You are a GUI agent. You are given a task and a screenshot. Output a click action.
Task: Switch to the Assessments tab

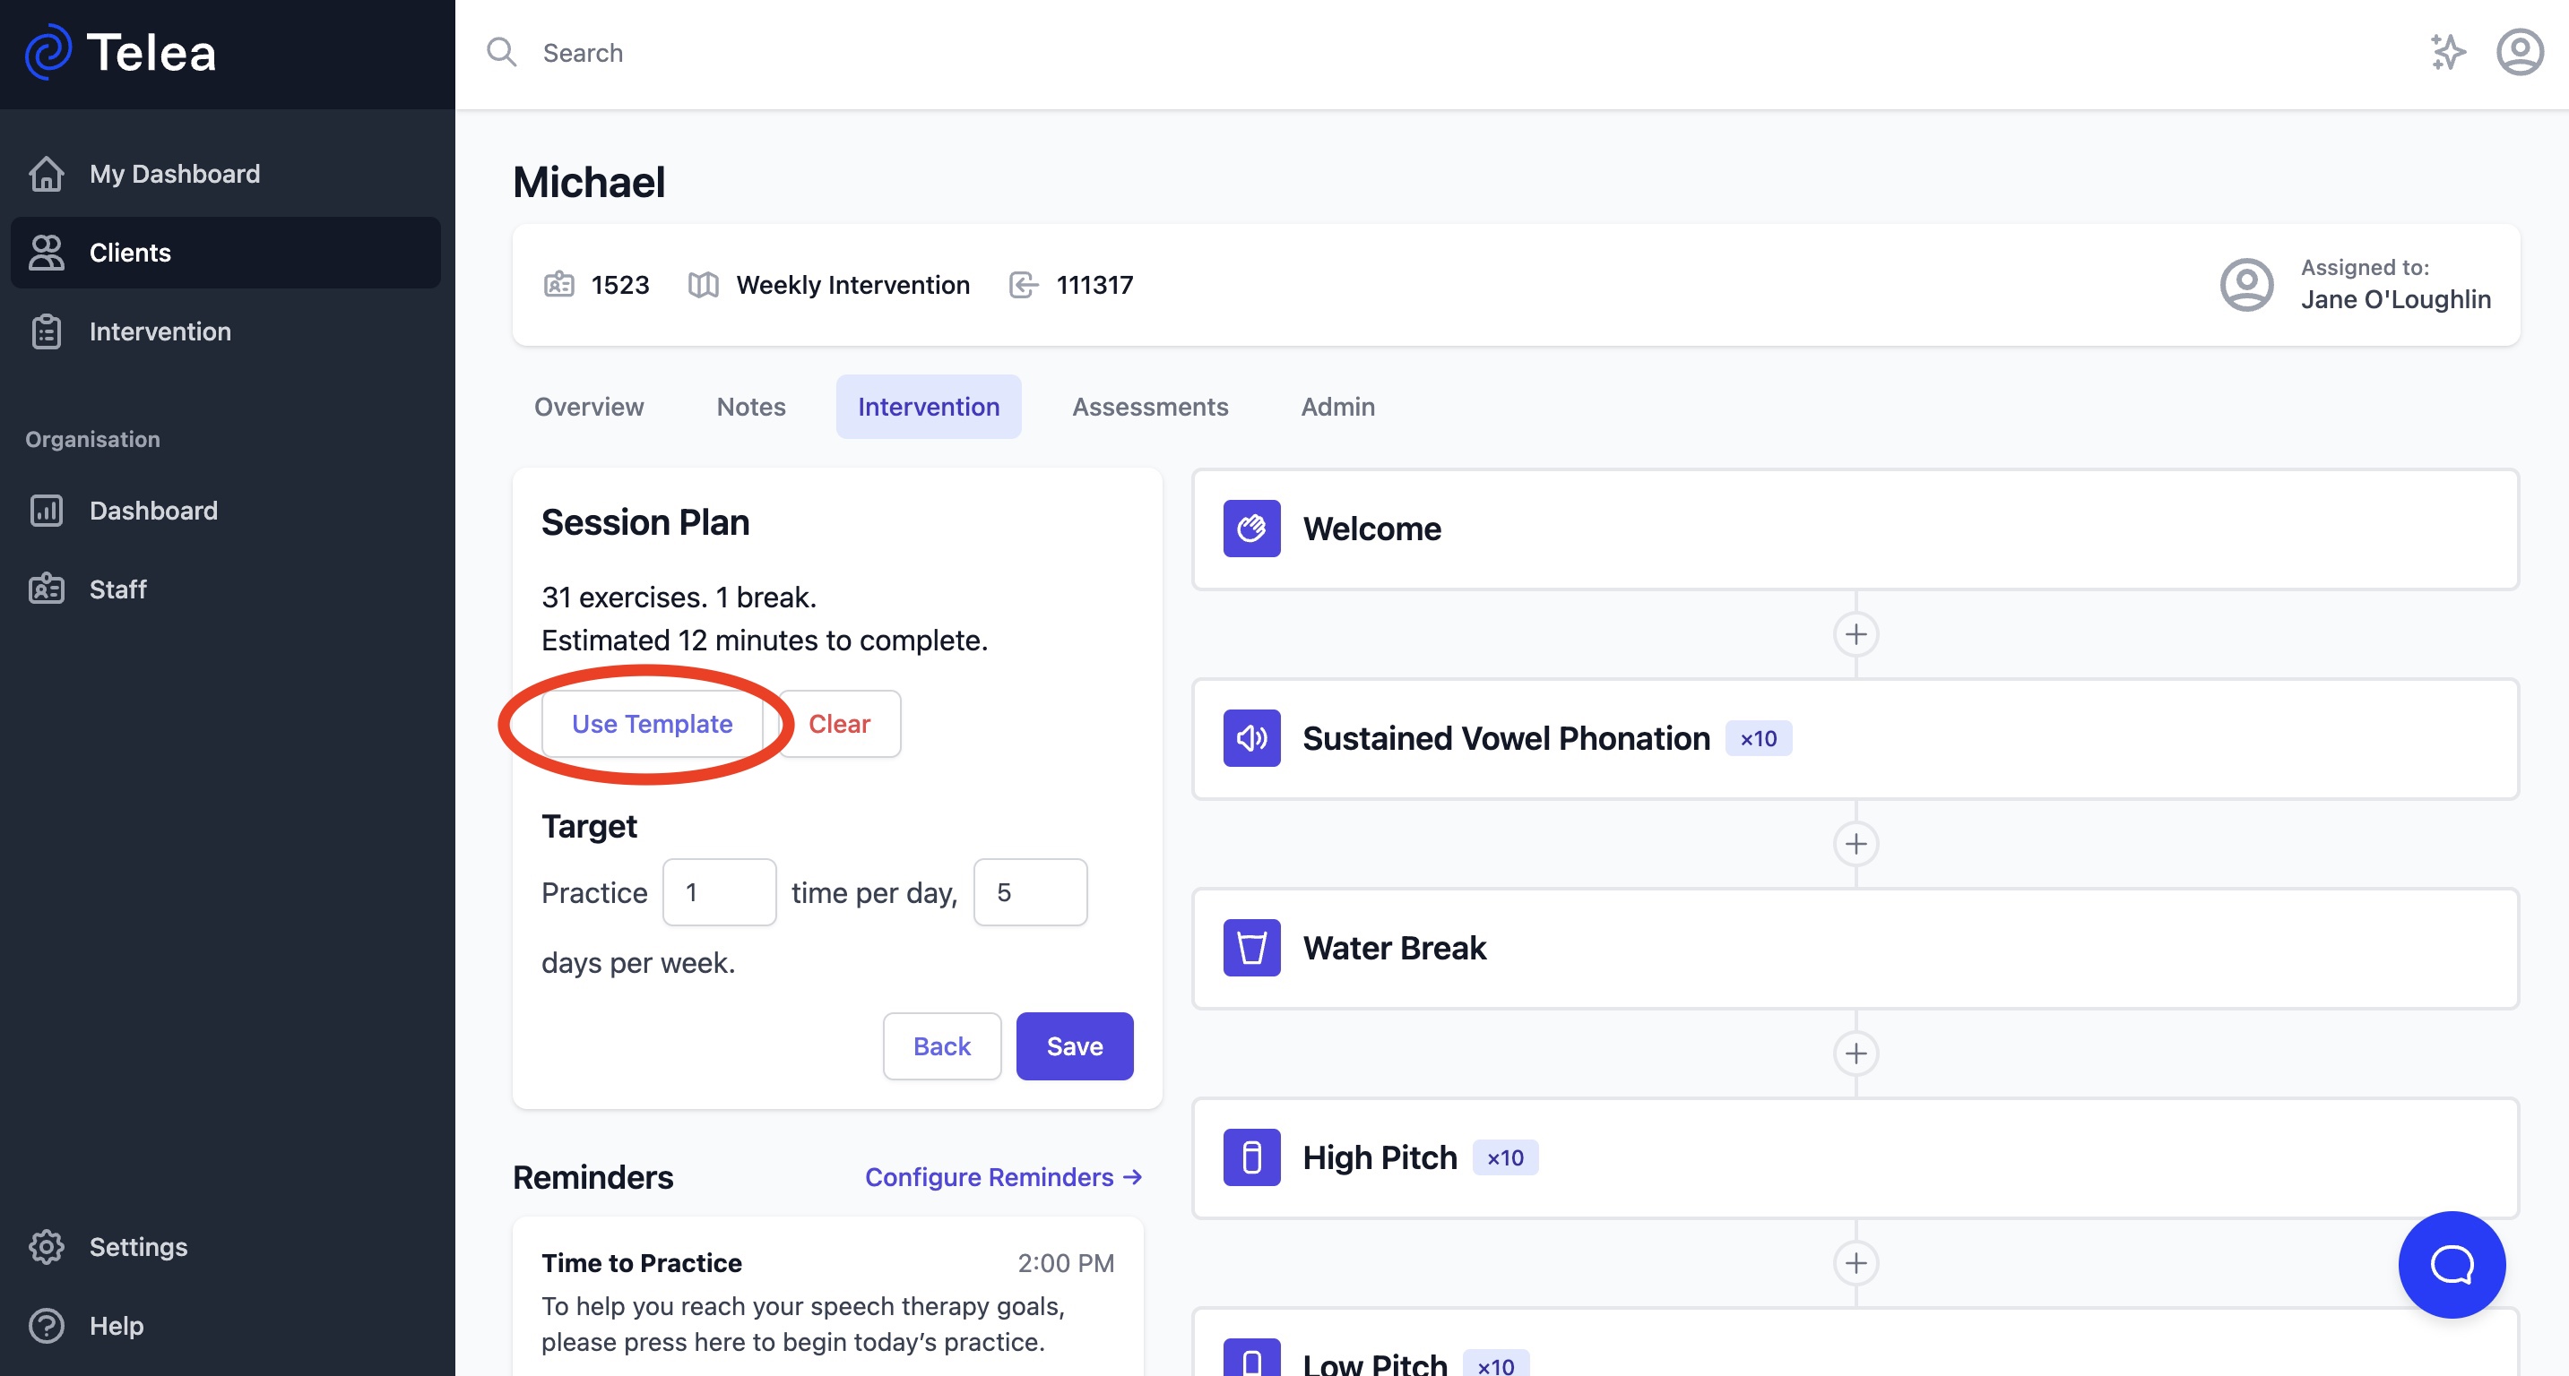[1150, 406]
